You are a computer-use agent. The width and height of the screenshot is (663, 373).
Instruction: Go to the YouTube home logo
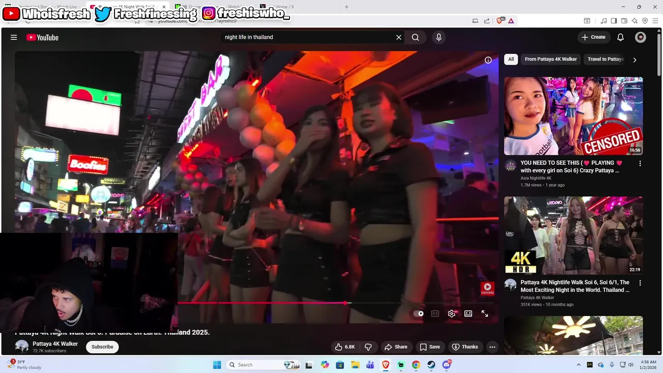click(x=42, y=37)
